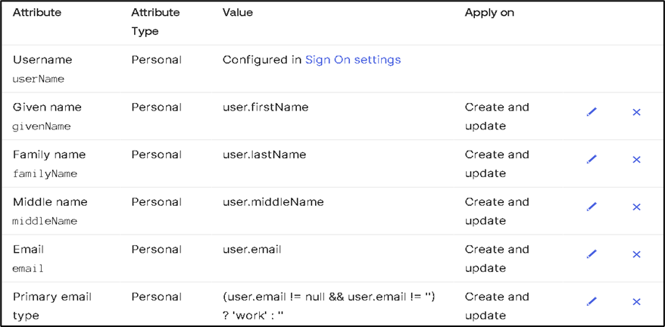Select the givenName variable text
Screen dimensions: 665x327
[42, 126]
